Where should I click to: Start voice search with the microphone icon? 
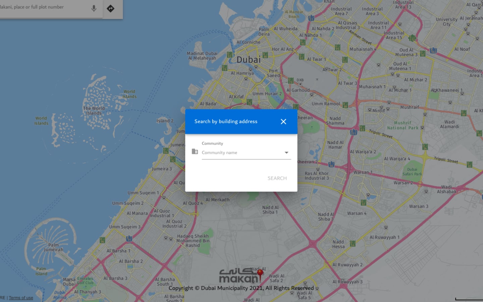click(x=94, y=8)
